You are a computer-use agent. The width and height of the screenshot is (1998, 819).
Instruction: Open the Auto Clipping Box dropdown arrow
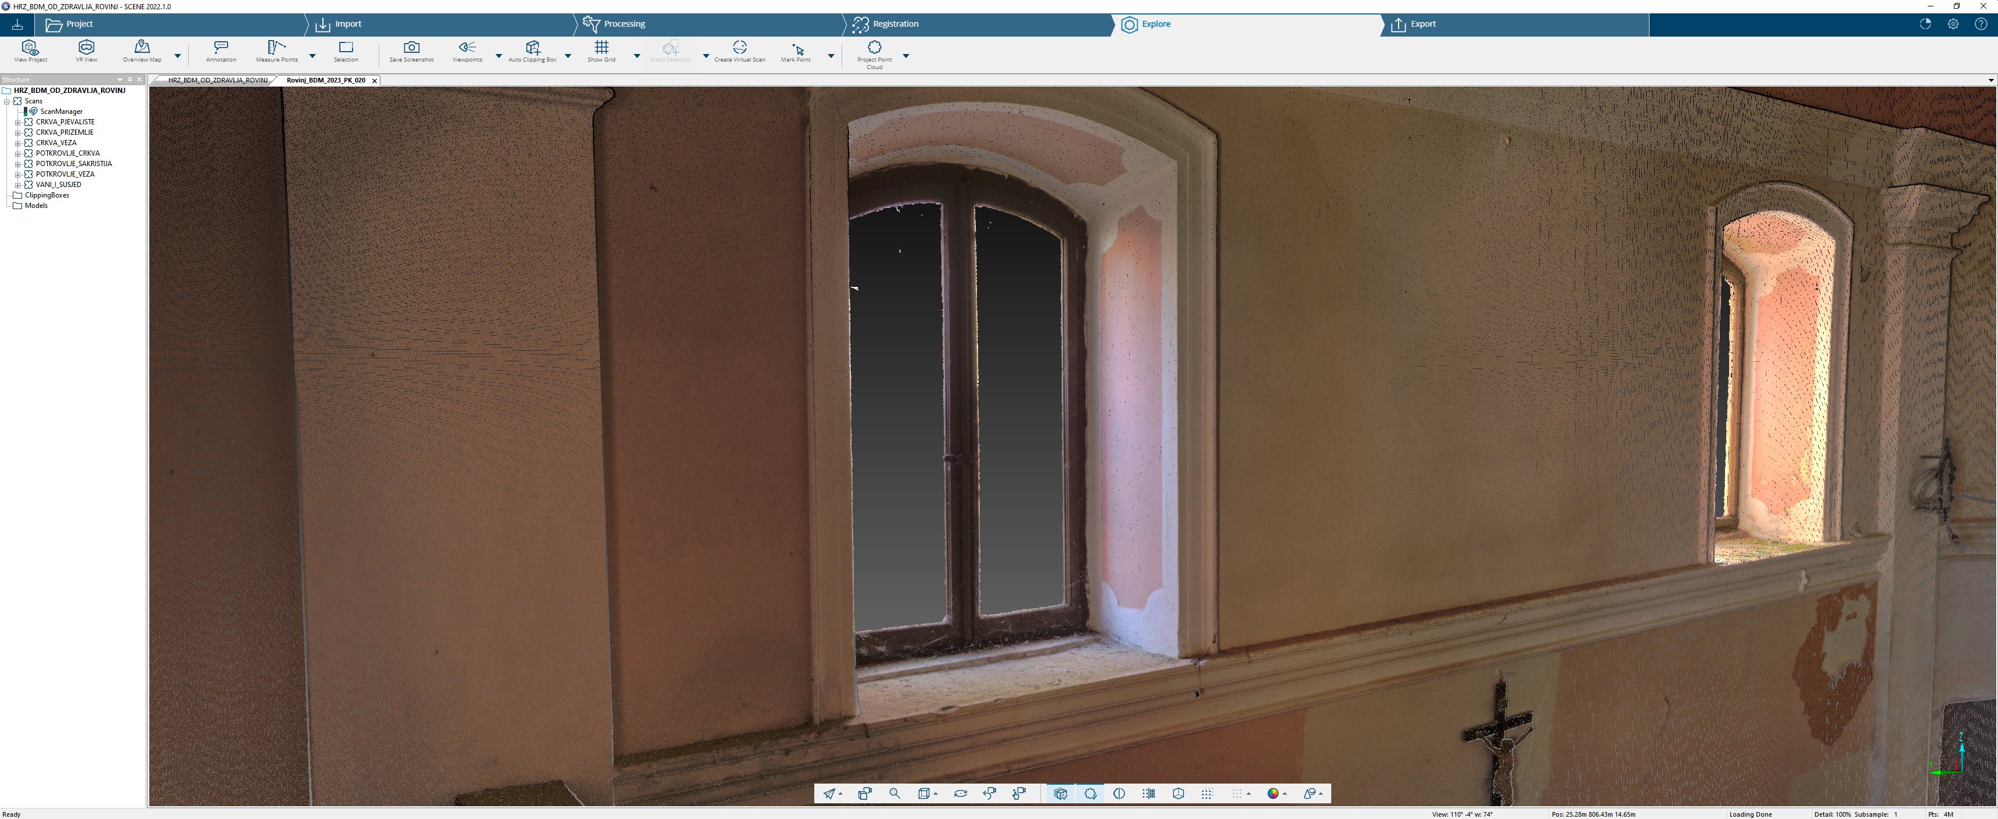568,56
